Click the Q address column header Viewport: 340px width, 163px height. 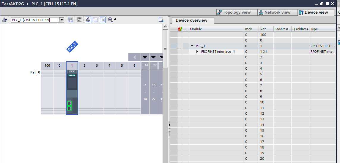[x=300, y=29]
